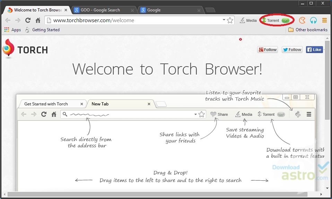Close the Welcome to Torch Browser tab
The height and width of the screenshot is (199, 332).
[x=66, y=10]
